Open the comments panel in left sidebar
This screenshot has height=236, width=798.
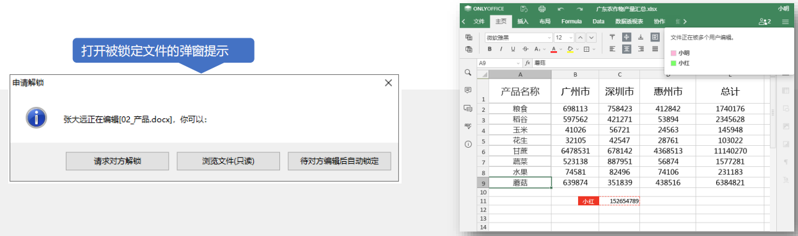click(x=468, y=90)
